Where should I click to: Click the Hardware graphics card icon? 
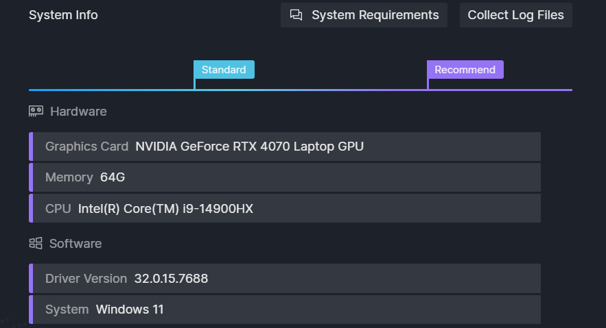click(36, 112)
